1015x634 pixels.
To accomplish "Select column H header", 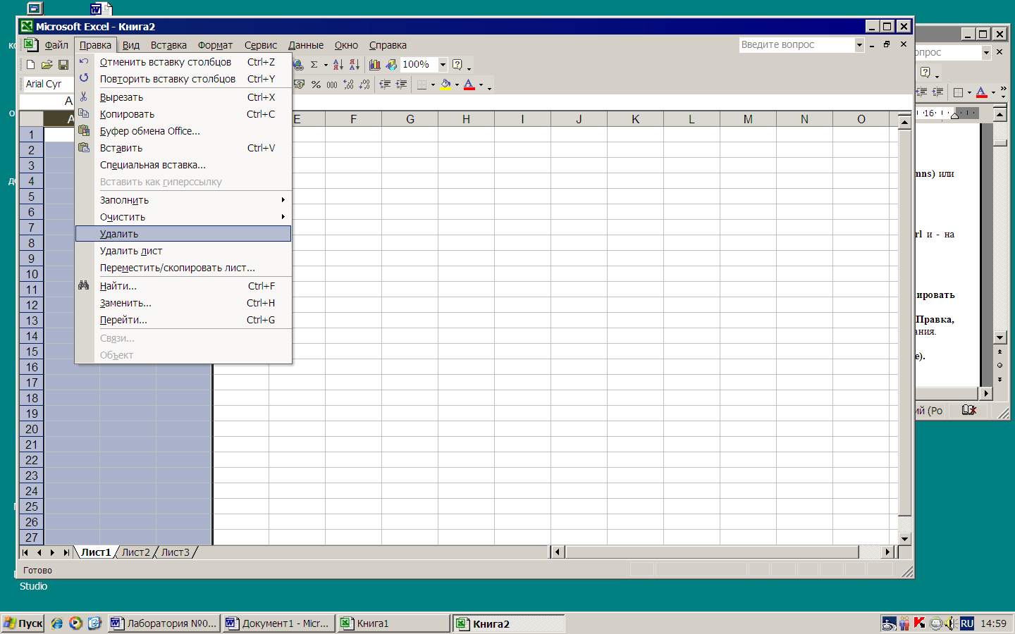I will point(466,119).
